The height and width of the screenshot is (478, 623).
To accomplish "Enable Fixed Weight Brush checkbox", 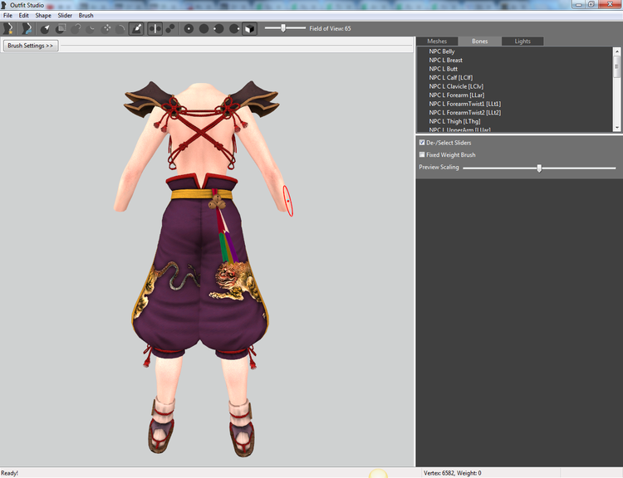I will pyautogui.click(x=422, y=155).
